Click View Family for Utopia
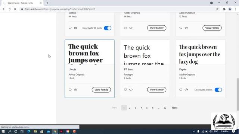Screen dimensions: 239x134 click(101, 90)
